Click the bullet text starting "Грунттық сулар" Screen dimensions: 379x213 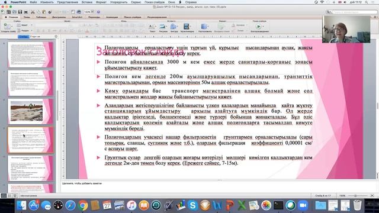click(x=208, y=160)
